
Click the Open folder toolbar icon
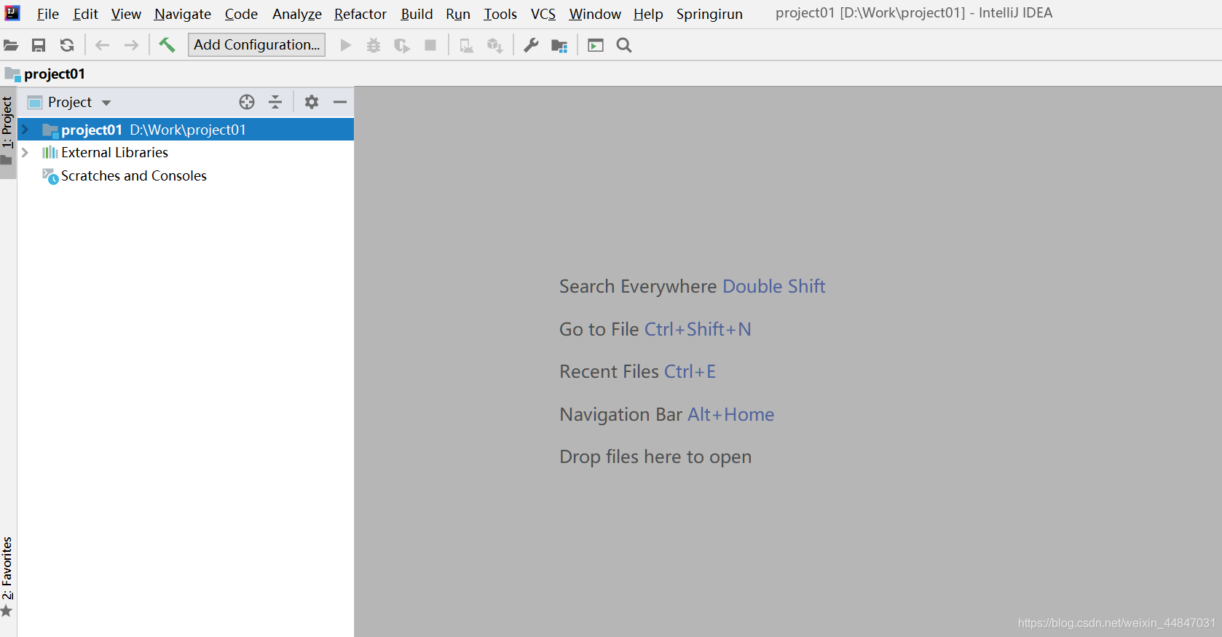[11, 45]
